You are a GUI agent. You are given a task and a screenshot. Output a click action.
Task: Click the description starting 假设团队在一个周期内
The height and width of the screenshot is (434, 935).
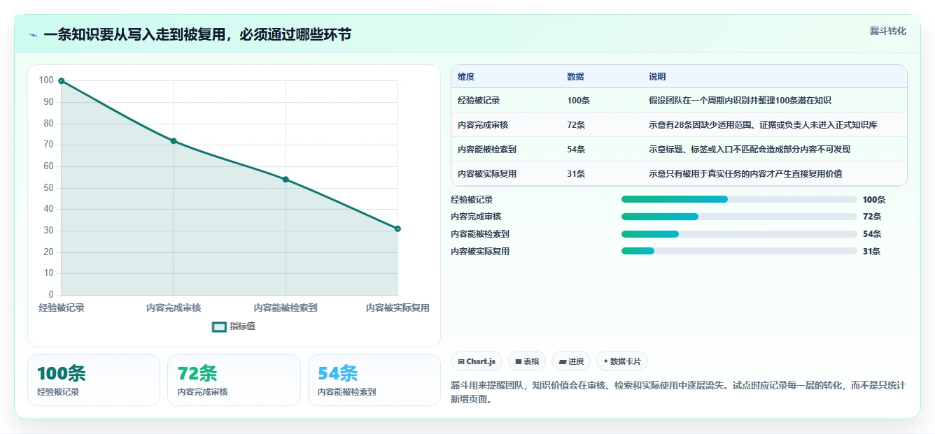tap(740, 101)
